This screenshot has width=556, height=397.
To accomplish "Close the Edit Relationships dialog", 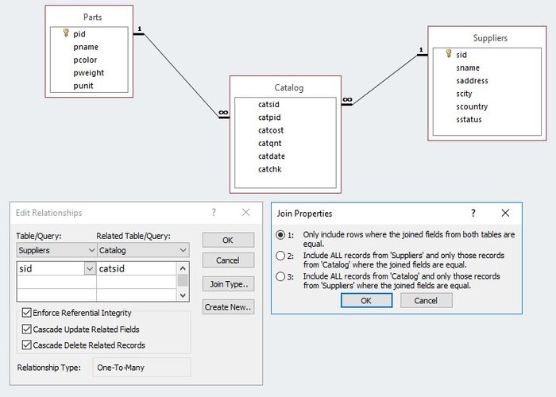I will (x=245, y=213).
